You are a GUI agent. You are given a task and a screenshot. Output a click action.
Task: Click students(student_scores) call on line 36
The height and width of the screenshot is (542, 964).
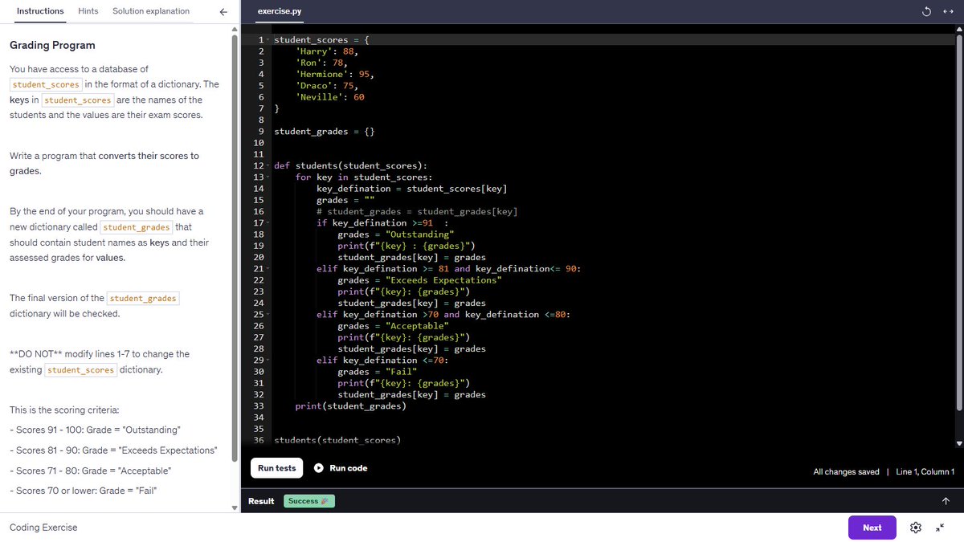pos(337,440)
